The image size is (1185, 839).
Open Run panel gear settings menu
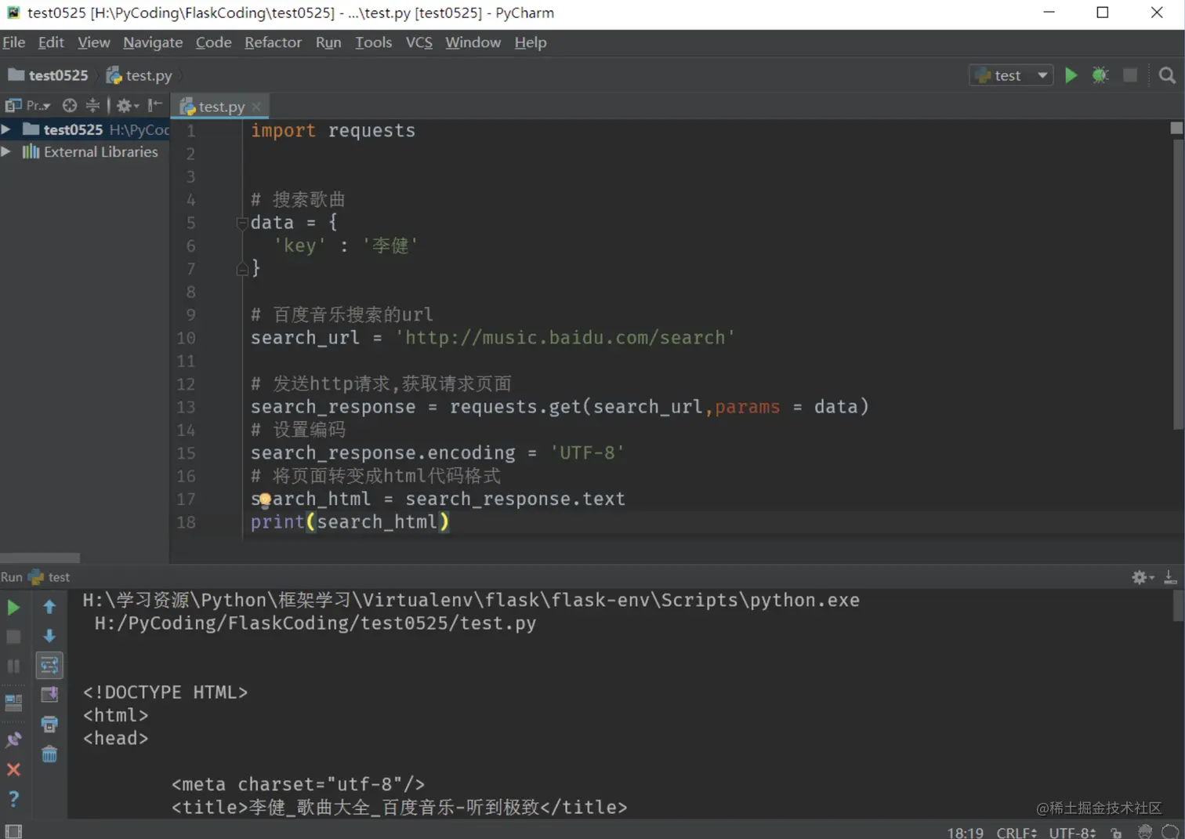tap(1143, 577)
